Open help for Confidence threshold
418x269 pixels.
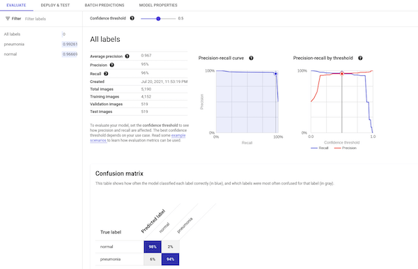tap(132, 18)
